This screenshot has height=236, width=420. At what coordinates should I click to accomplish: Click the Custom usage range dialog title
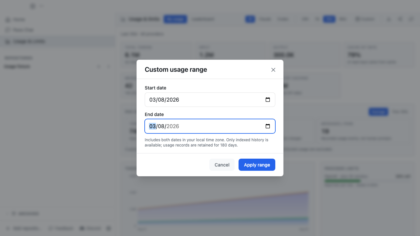pos(176,69)
